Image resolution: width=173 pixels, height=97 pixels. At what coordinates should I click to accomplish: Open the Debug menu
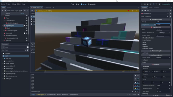point(14,4)
